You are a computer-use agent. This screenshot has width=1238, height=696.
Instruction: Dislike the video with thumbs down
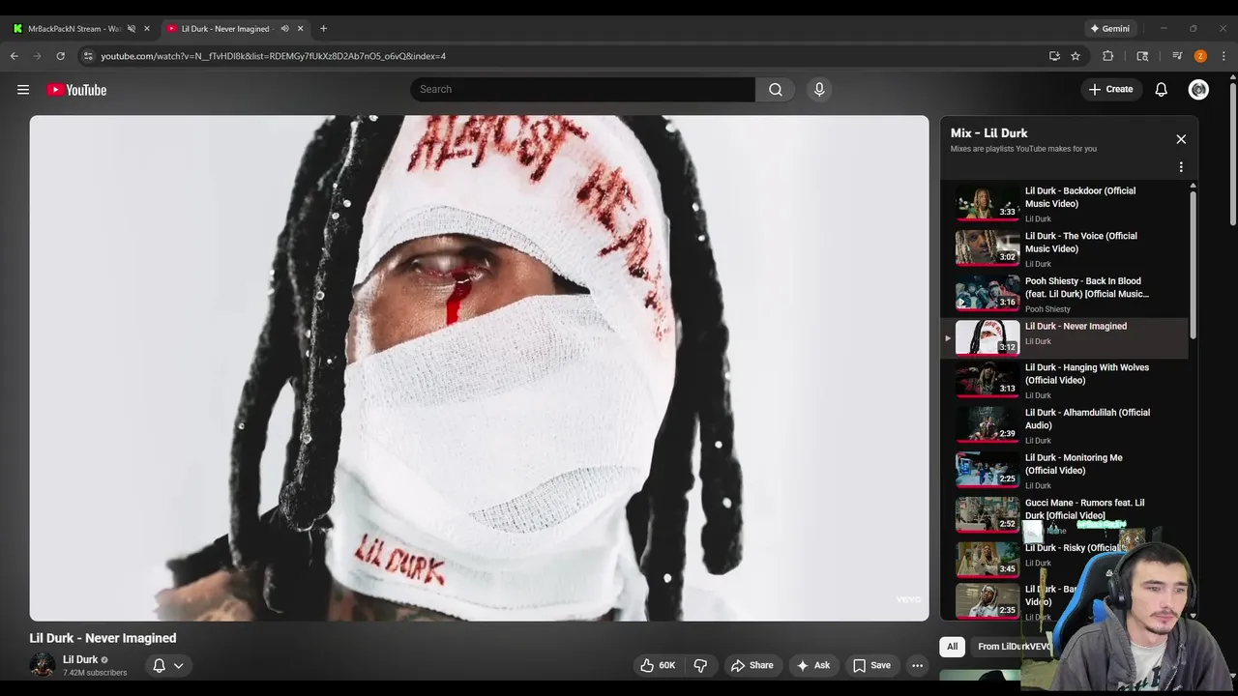700,665
